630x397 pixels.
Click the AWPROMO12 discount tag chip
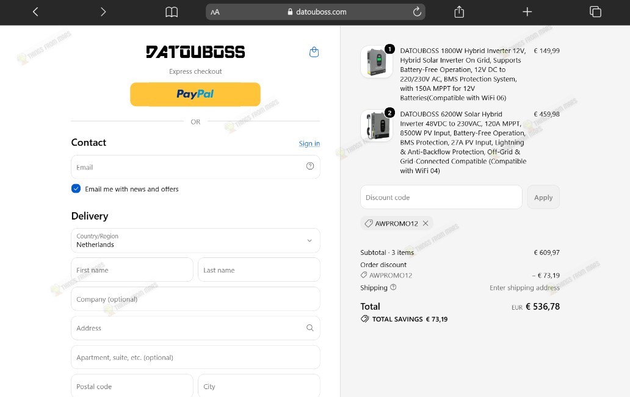point(396,223)
